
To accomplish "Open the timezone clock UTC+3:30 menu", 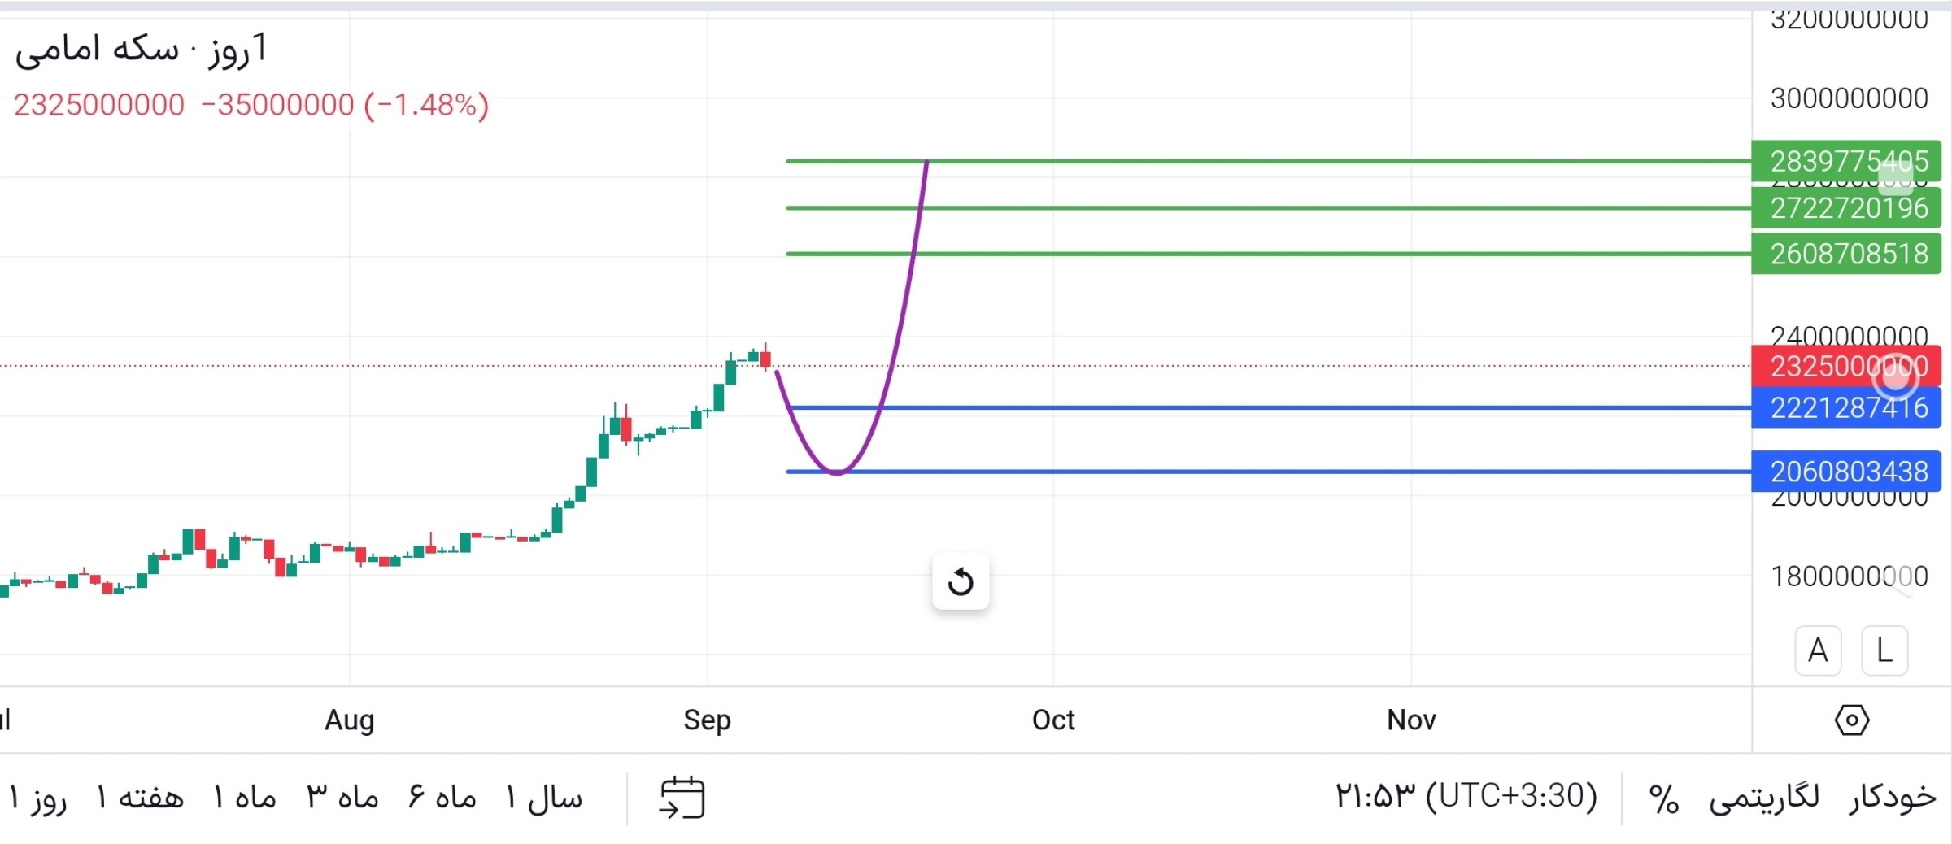I will point(1466,796).
